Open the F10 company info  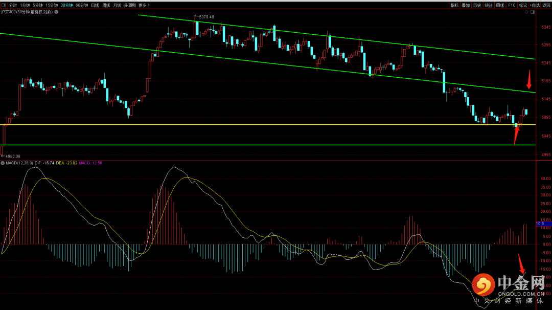(x=512, y=5)
